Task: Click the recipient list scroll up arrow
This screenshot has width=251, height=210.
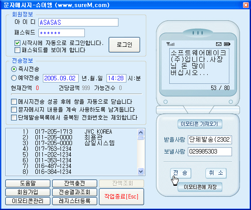Action: pyautogui.click(x=141, y=132)
